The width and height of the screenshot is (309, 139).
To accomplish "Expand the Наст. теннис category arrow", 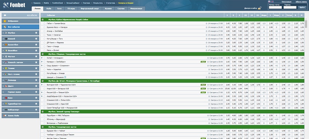I will (x=3, y=74).
